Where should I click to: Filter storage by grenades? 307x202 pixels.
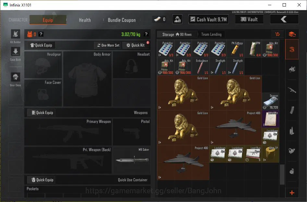point(292,171)
